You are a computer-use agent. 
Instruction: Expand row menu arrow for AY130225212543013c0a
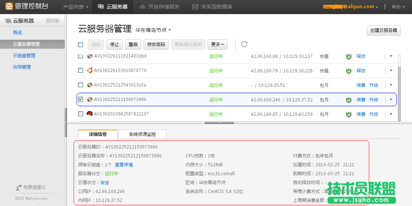pos(391,85)
